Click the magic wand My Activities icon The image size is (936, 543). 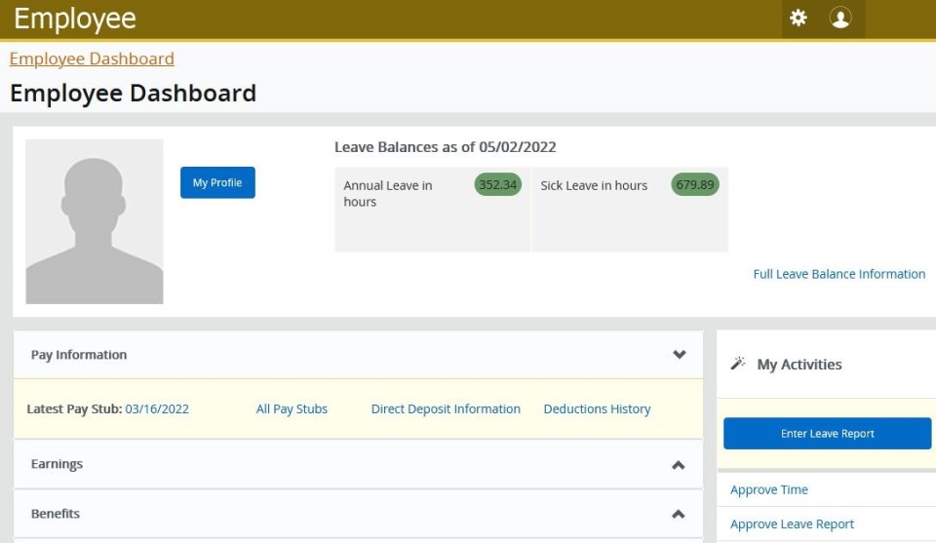pyautogui.click(x=738, y=364)
